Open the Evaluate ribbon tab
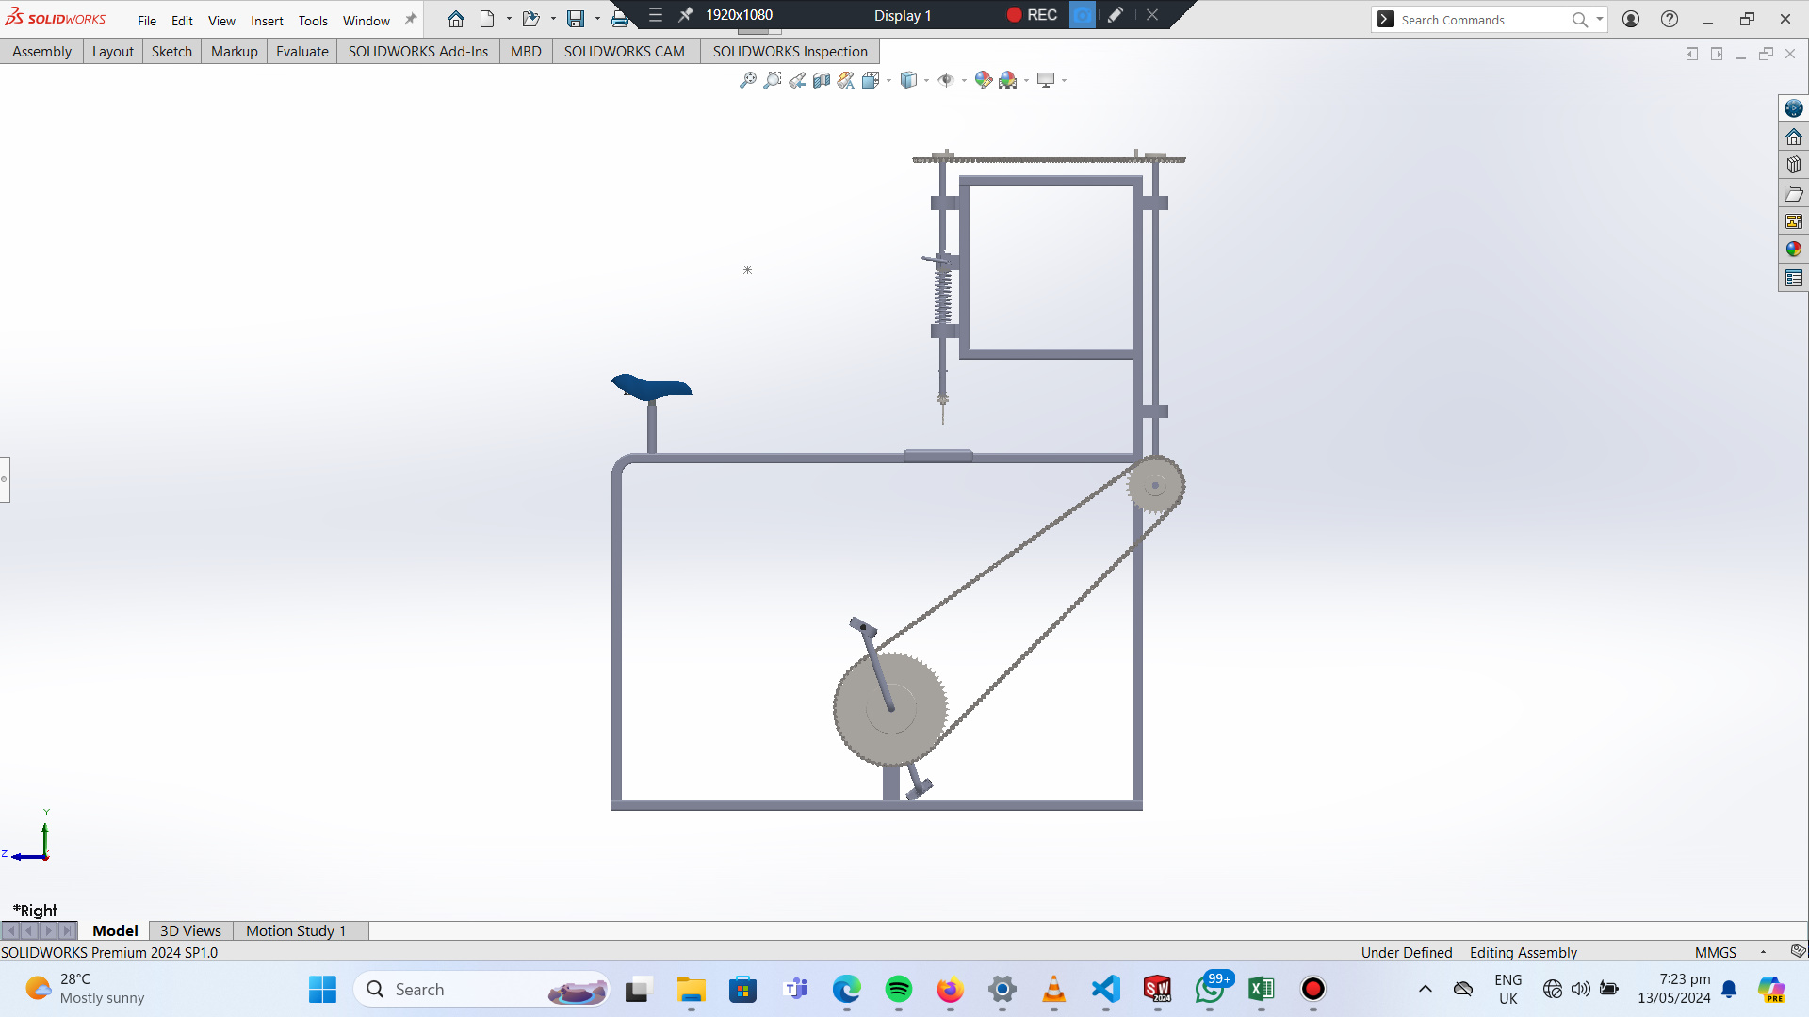Screen dimensions: 1809x1017 301,51
